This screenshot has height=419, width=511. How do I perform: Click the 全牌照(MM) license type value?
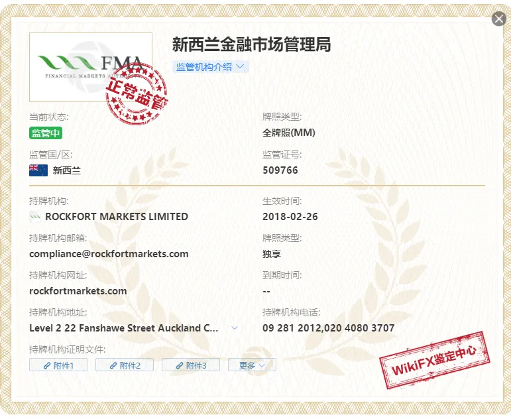point(289,133)
